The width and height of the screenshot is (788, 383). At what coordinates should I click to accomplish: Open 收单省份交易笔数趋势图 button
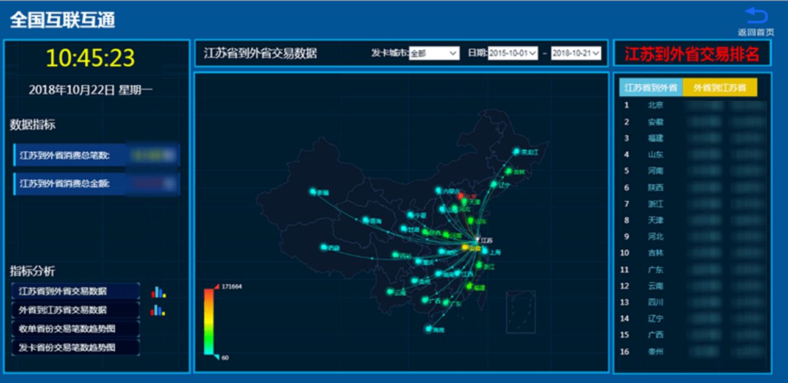pos(76,329)
